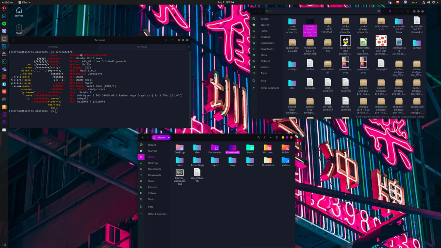Click search icon in Terminal title bar
441x248 pixels.
(166, 40)
